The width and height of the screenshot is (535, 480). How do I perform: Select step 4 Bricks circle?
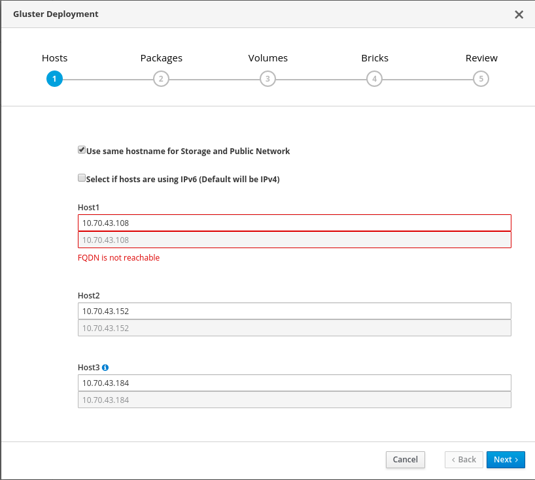374,79
